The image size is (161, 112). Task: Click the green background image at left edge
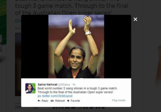tap(3, 22)
